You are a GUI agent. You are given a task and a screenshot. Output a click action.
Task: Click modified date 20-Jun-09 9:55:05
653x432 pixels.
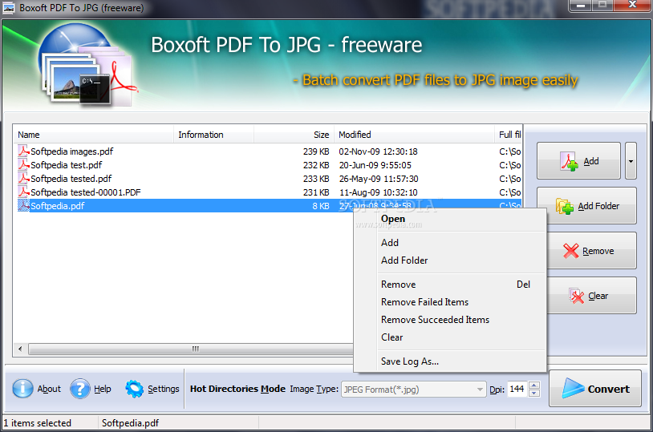click(x=375, y=165)
